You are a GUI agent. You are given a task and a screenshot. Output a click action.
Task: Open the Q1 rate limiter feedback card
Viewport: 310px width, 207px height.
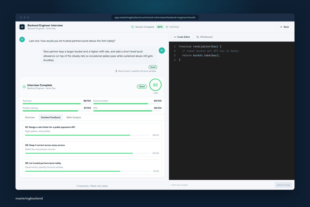[x=92, y=131]
